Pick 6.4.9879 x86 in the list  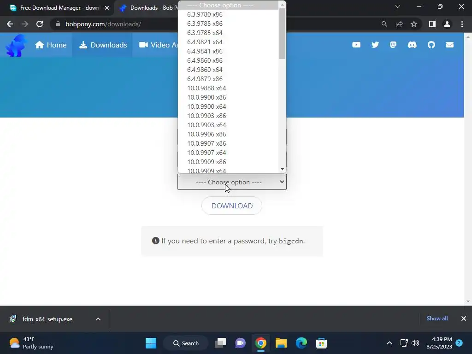tap(228, 79)
